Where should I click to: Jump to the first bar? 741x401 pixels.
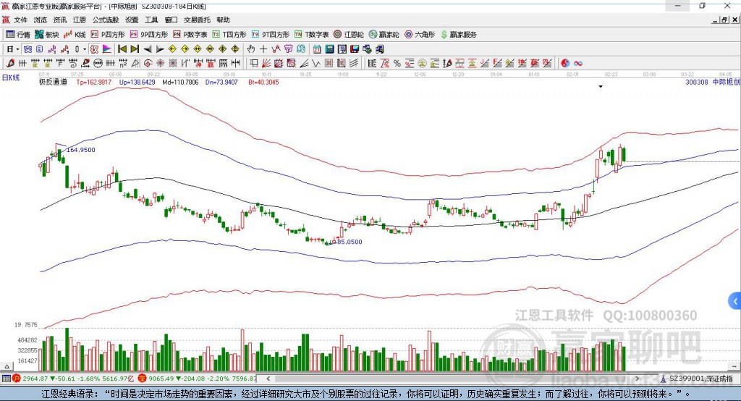[x=122, y=49]
